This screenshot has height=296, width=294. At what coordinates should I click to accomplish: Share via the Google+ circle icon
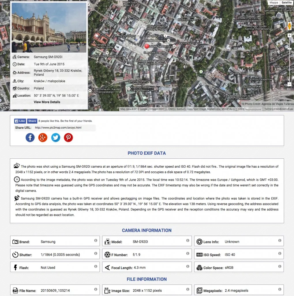43,138
